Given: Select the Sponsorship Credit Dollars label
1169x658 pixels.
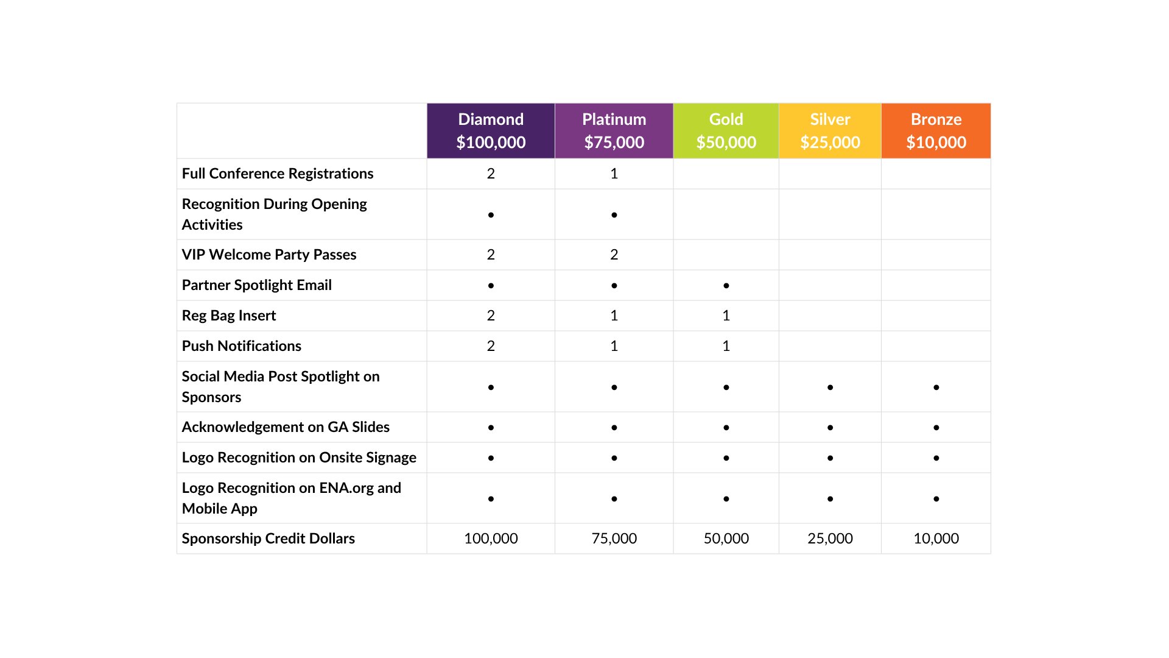Looking at the screenshot, I should point(268,539).
